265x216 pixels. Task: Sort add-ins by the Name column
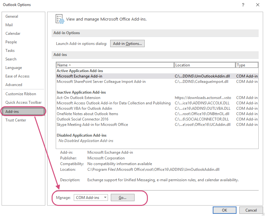(x=115, y=65)
